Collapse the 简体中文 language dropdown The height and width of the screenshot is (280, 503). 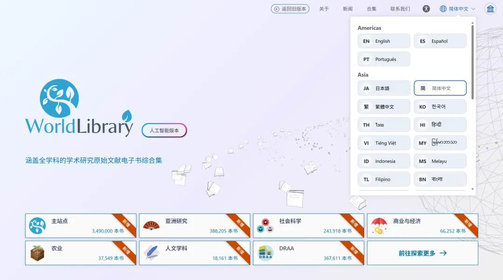(x=458, y=9)
